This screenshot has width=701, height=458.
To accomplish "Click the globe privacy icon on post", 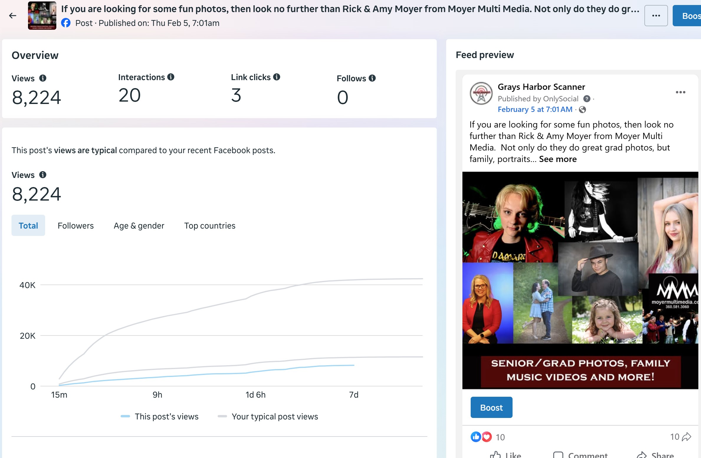I will (582, 110).
